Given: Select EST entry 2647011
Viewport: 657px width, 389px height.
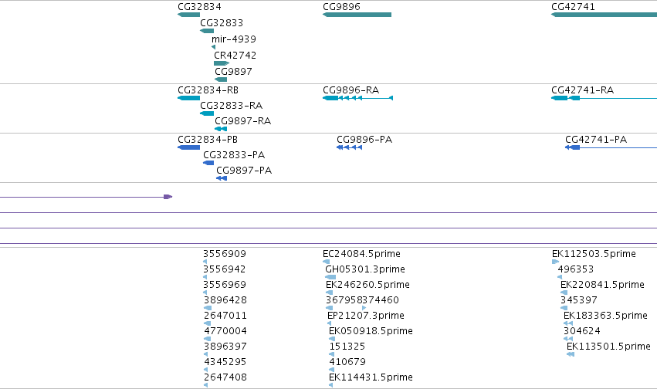Looking at the screenshot, I should coord(225,316).
